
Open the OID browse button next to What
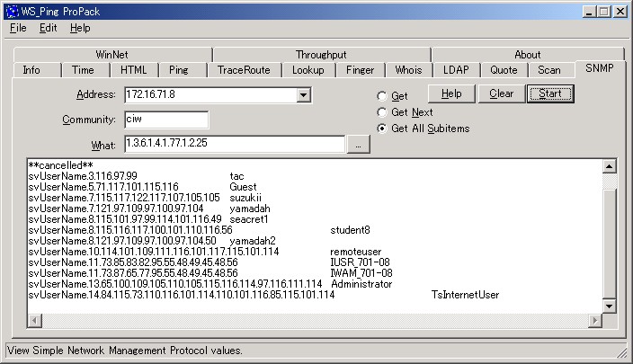(x=358, y=145)
